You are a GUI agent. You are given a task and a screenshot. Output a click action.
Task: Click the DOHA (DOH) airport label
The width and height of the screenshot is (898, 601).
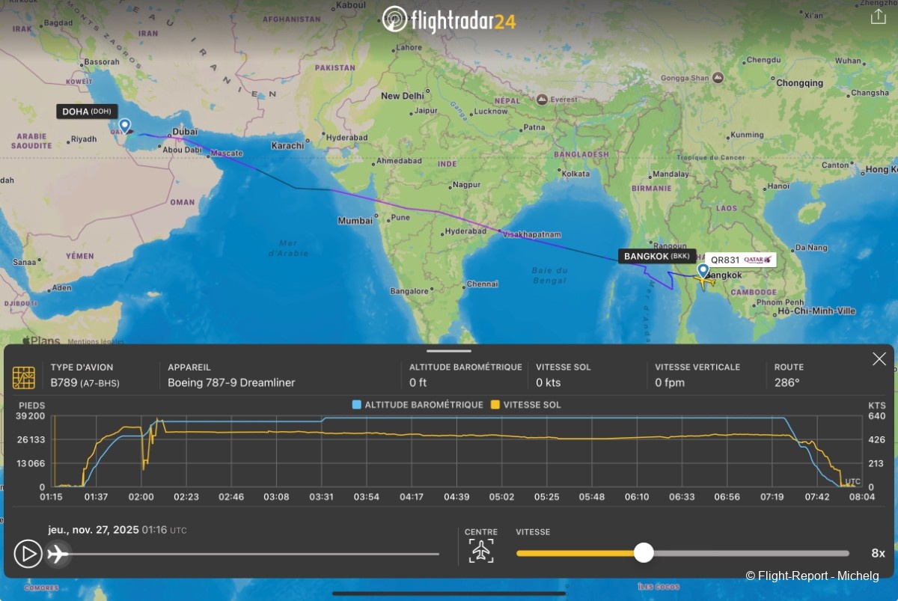pos(86,112)
